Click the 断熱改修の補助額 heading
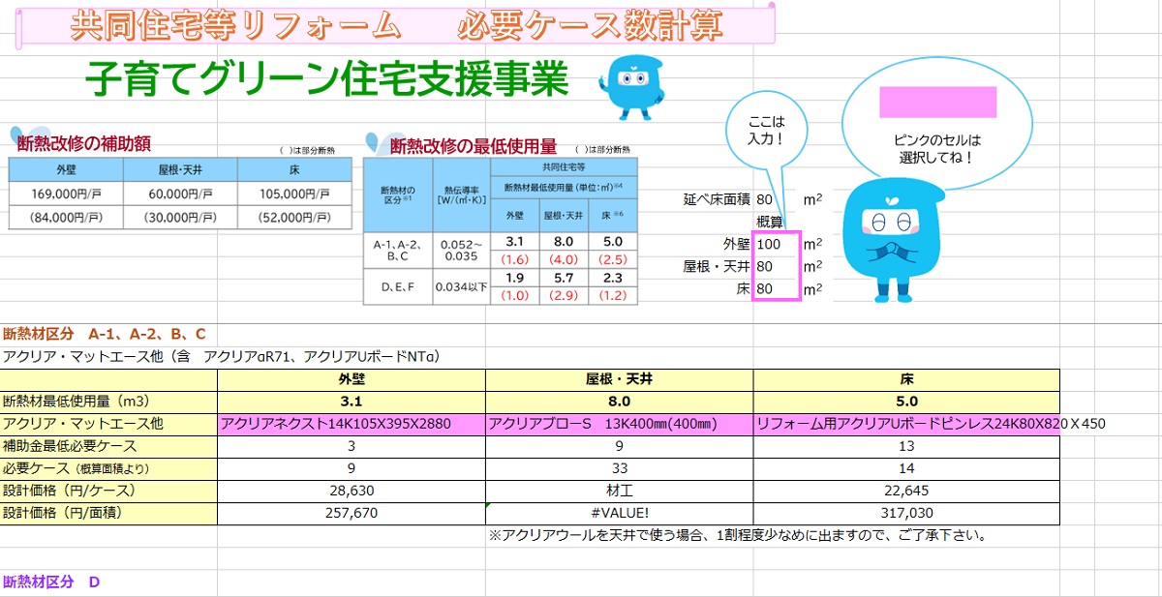Viewport: 1162px width, 597px height. click(83, 144)
